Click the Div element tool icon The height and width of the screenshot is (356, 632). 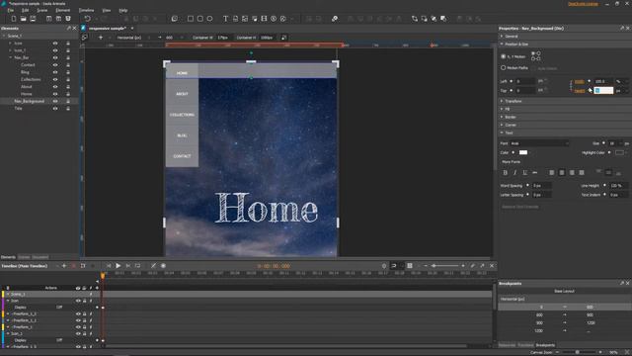coord(175,19)
